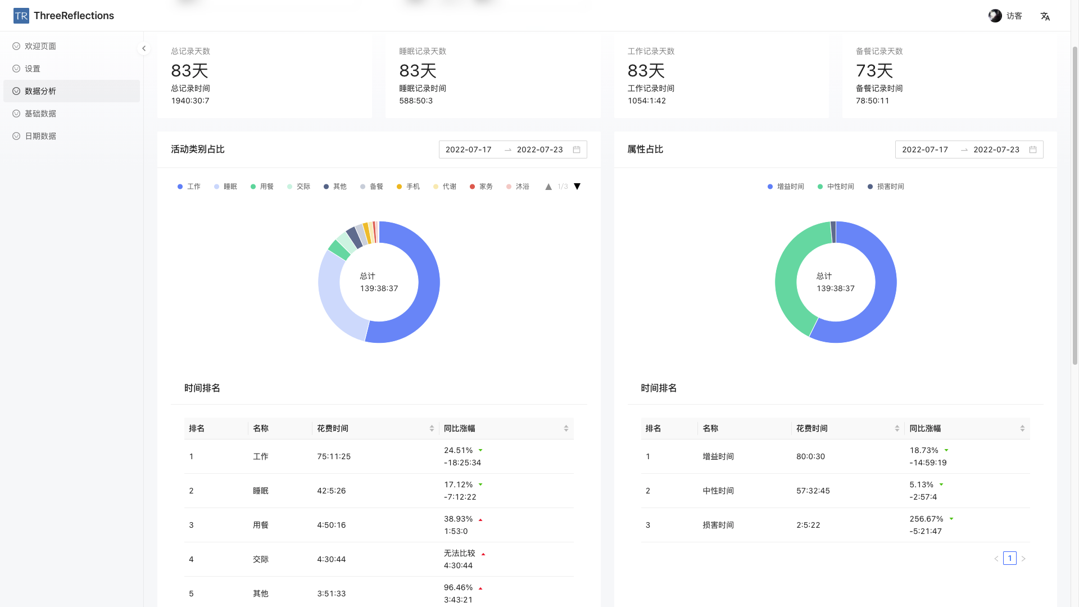The width and height of the screenshot is (1079, 607).
Task: Click the ThreeReflections TR logo icon
Action: point(21,16)
